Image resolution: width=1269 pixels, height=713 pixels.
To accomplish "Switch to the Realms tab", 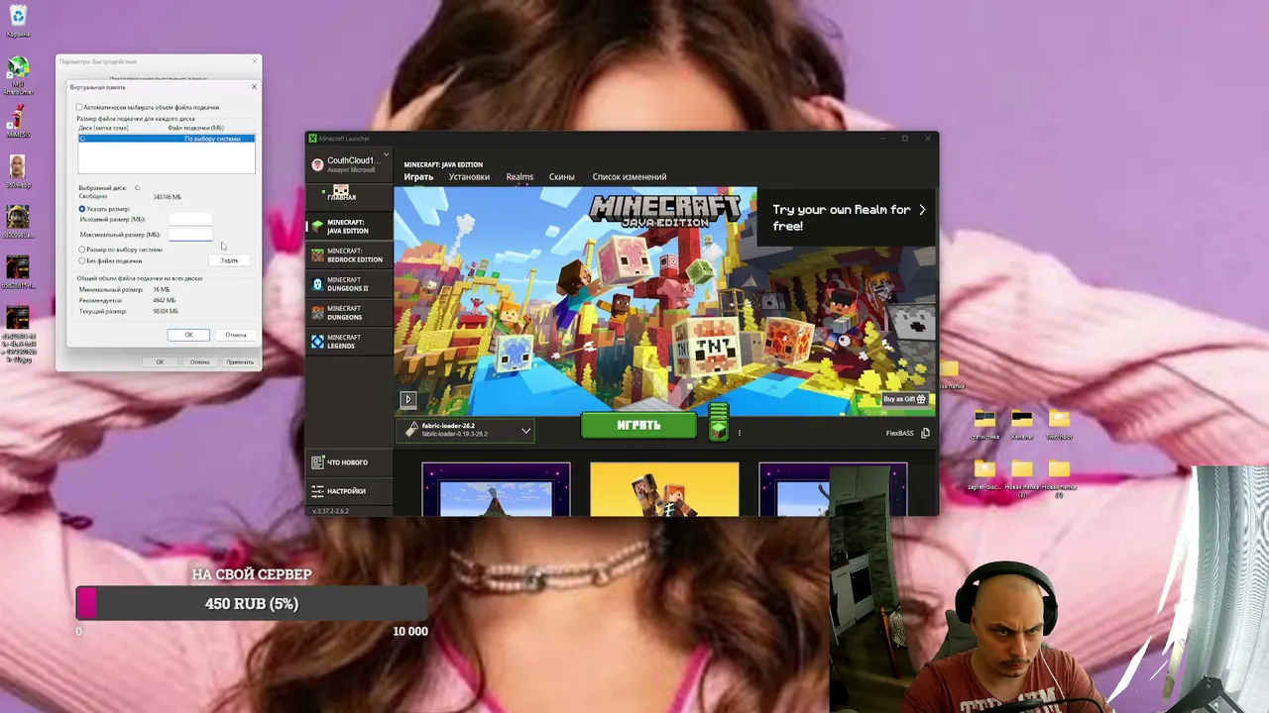I will pos(519,177).
